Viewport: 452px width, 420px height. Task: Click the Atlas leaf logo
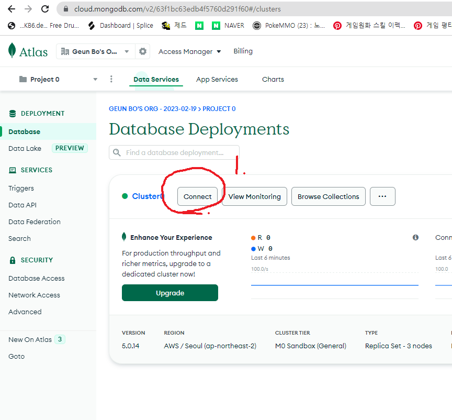12,50
